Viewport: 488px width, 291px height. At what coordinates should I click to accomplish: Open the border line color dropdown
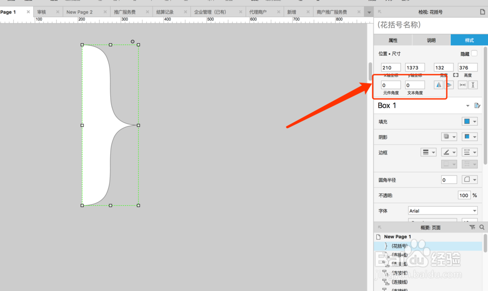click(x=449, y=153)
